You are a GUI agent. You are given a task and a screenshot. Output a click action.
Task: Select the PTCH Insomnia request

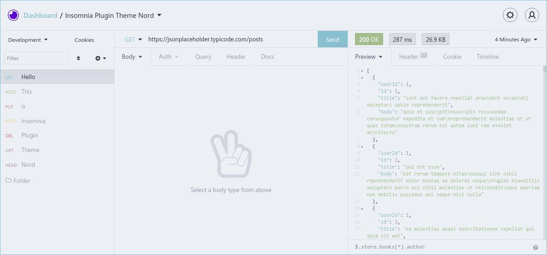coord(57,121)
